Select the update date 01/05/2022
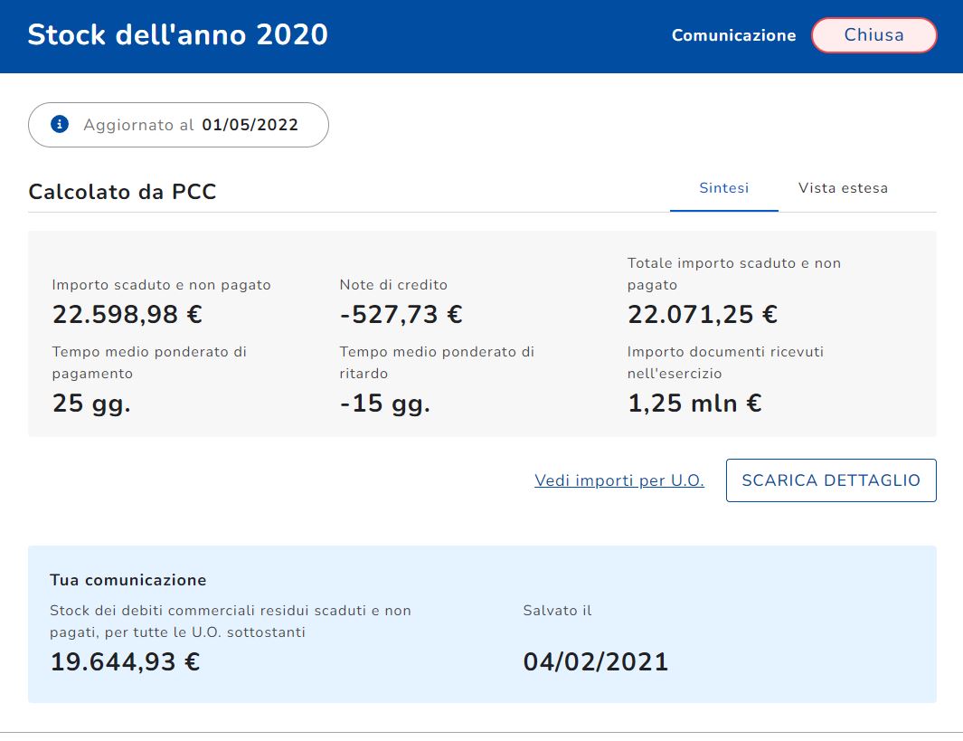The height and width of the screenshot is (741, 963). click(250, 125)
